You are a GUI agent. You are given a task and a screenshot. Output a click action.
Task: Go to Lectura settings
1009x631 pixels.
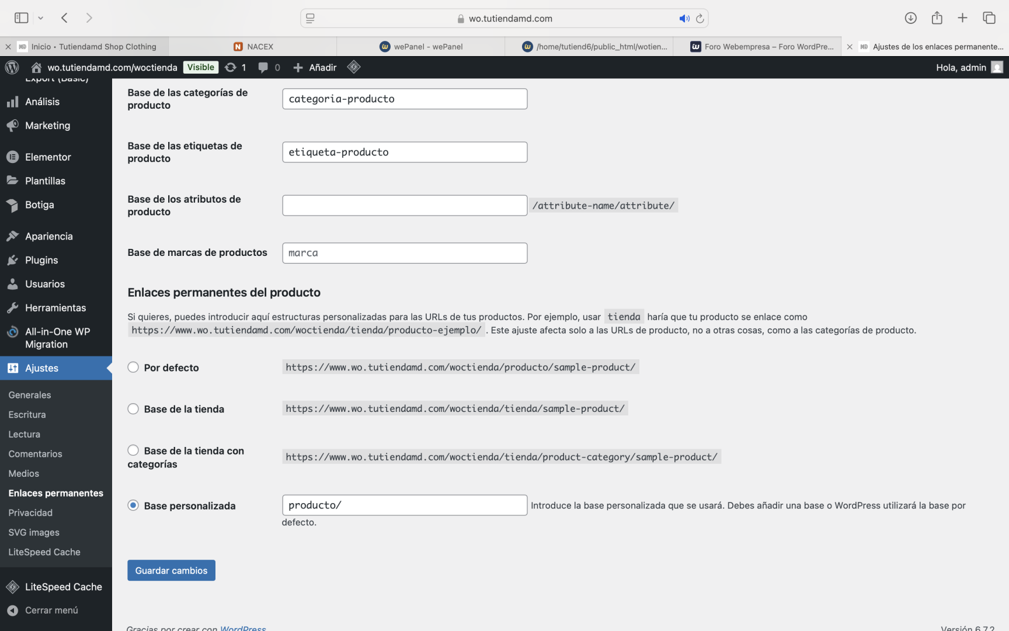click(x=25, y=435)
